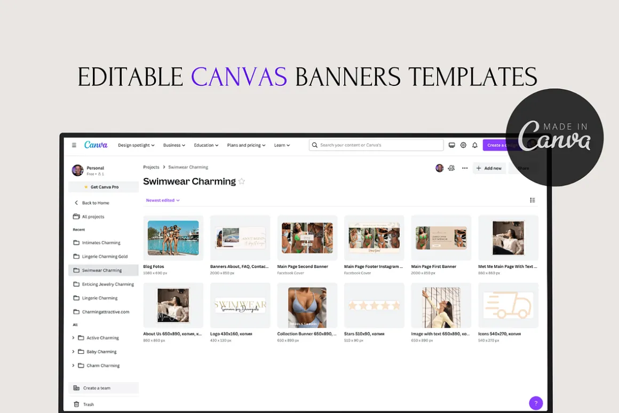Click Swimwear Charming in the breadcrumb

[x=188, y=167]
